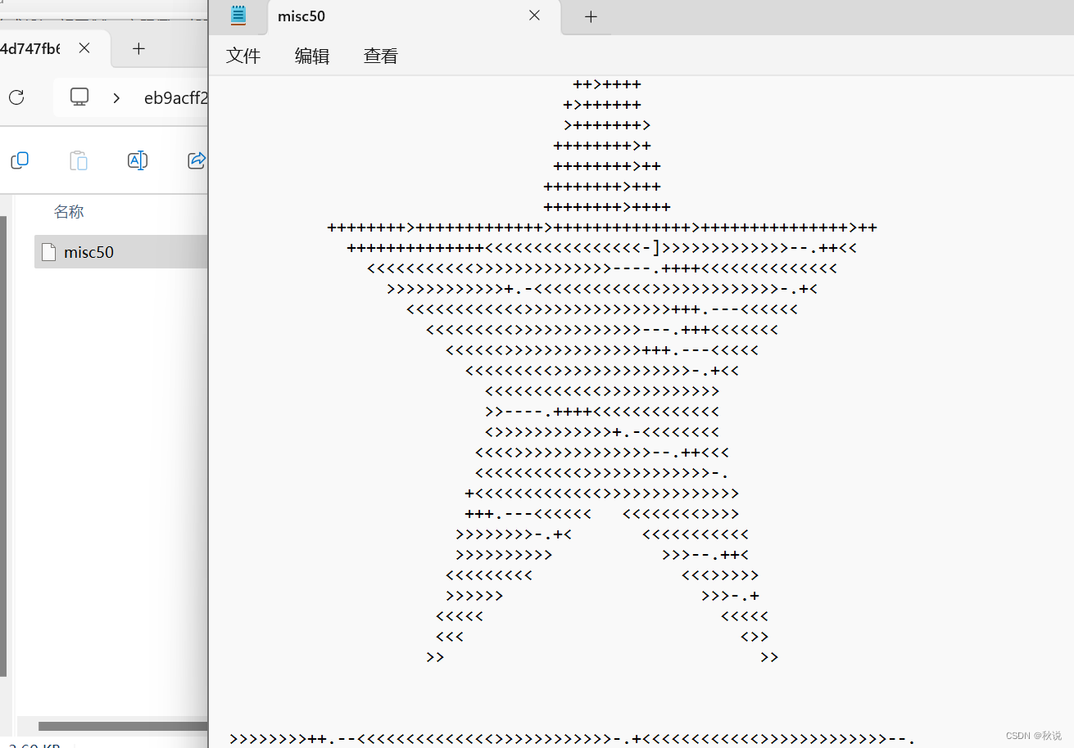Select the Rename icon in the toolbar
Image resolution: width=1074 pixels, height=748 pixels.
click(137, 160)
